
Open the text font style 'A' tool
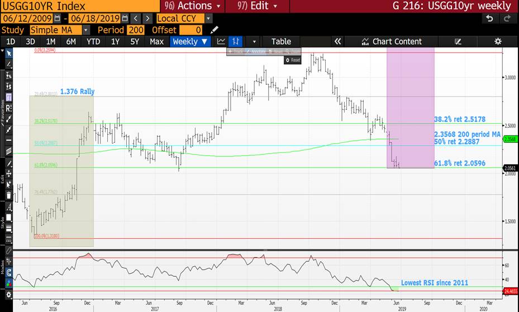tap(8, 208)
